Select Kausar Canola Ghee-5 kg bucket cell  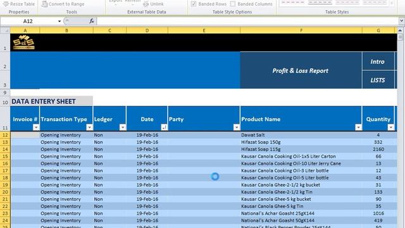(301, 199)
